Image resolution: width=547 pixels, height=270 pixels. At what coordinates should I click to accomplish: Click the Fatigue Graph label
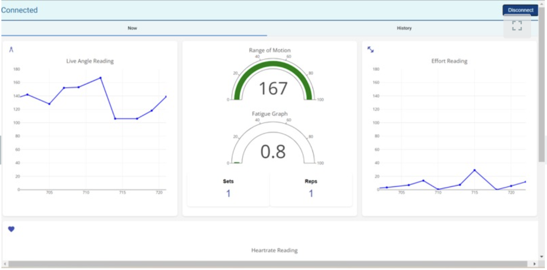(x=270, y=114)
